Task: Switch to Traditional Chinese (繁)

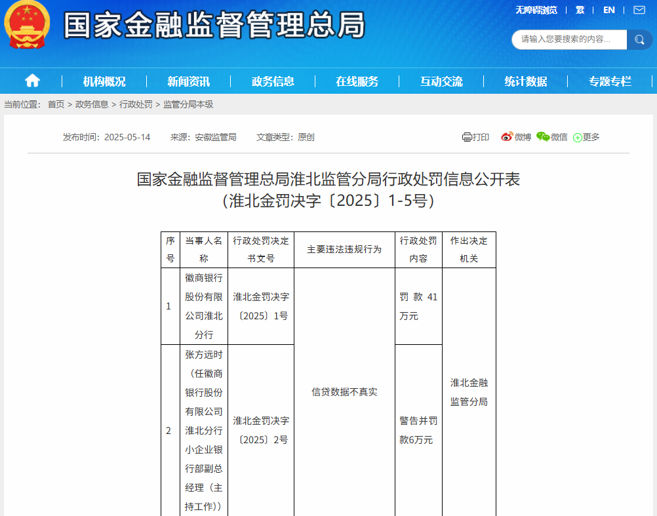Action: click(580, 10)
